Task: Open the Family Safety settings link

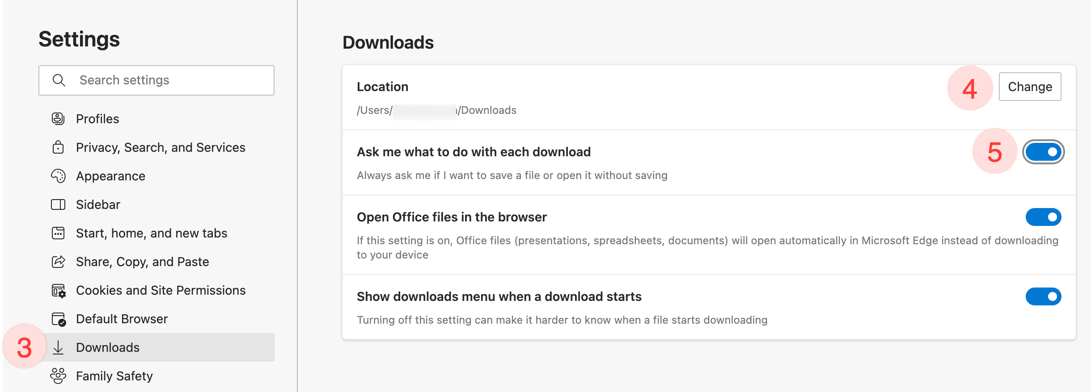Action: [x=114, y=376]
